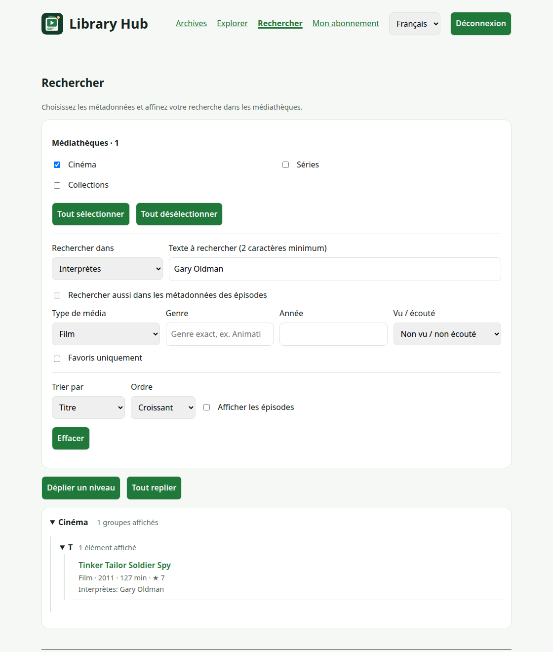Enable Favoris uniquement checkbox
The height and width of the screenshot is (652, 553).
pos(57,359)
